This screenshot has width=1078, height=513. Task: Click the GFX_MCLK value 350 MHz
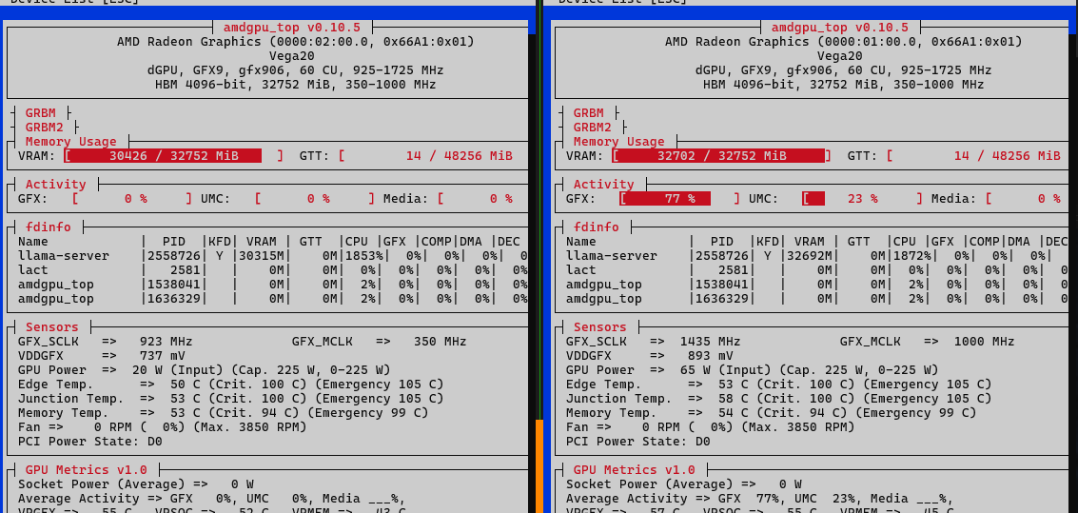click(x=440, y=341)
